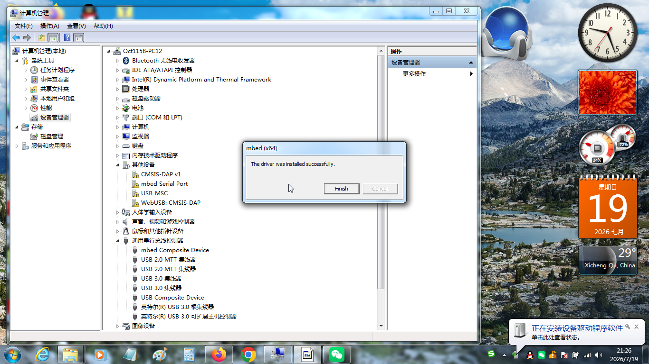Screen dimensions: 649x364
Task: Open Firefox from the taskbar
Action: tap(220, 354)
